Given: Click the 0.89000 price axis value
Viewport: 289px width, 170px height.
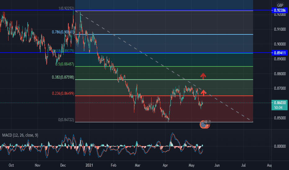Looking at the screenshot, I should [x=280, y=59].
